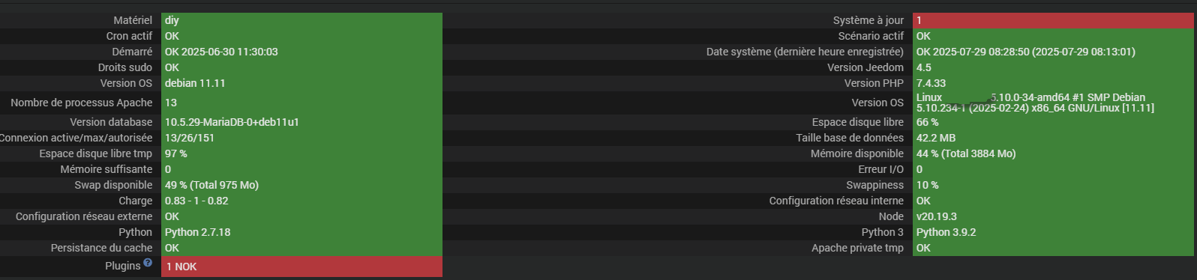Click the red Plugins 1 NOK cell
The image size is (1197, 280).
coord(301,267)
